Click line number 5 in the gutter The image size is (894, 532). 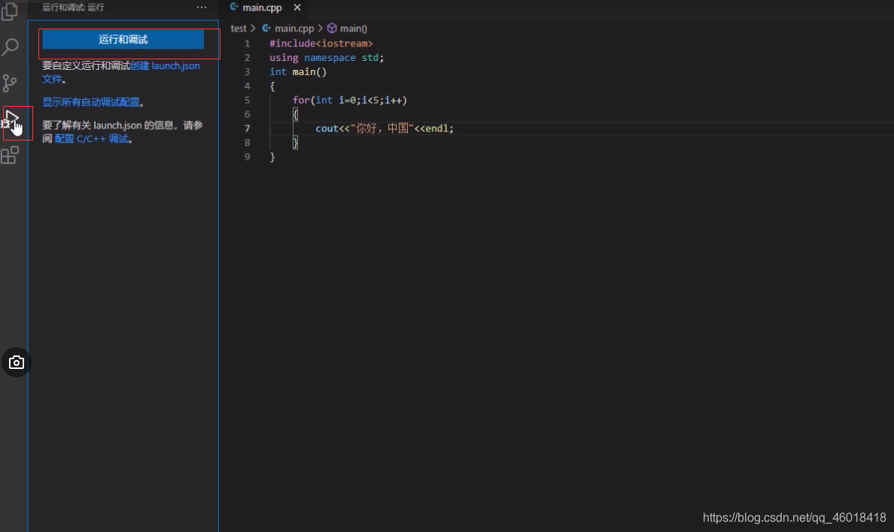247,100
